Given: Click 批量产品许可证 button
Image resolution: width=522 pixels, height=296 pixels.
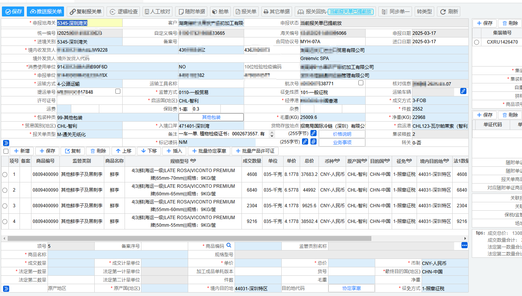Looking at the screenshot, I should (255, 151).
